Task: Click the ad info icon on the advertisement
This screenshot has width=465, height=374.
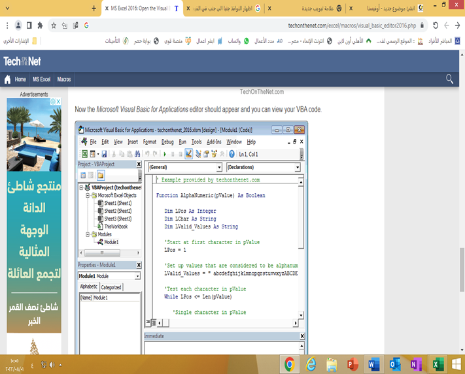Action: [x=53, y=101]
